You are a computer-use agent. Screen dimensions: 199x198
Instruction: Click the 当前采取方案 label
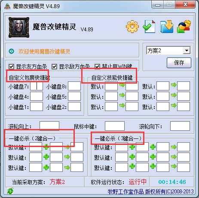coord(29,182)
